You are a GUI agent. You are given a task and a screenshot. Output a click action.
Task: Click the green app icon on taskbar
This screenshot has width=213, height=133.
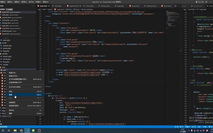pos(33,131)
